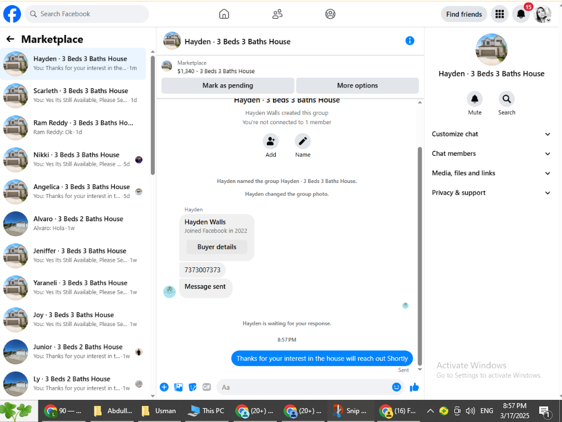This screenshot has width=562, height=422.
Task: Open Scarleth · 3 Beds 3 Baths chat
Action: 73,95
